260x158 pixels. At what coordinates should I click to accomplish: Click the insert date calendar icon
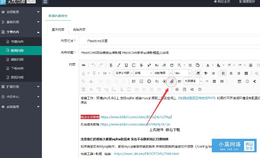coord(239,81)
